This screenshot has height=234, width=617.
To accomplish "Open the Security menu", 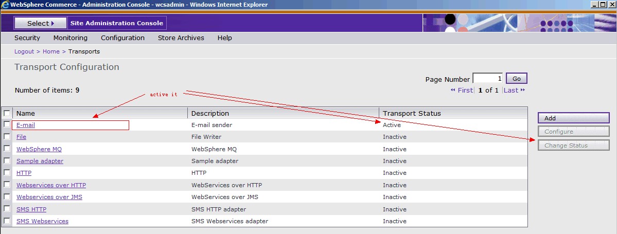I will coord(27,38).
